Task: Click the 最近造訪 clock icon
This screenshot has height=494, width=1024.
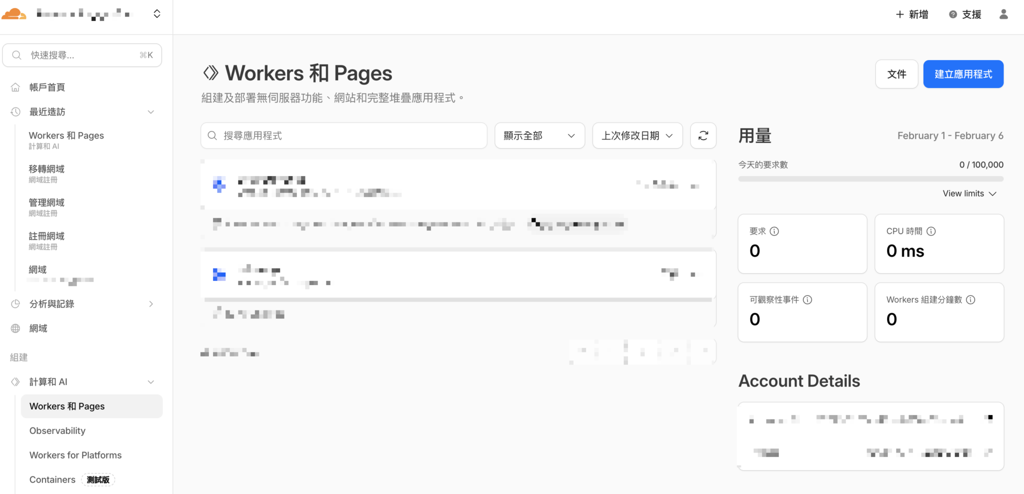Action: [15, 112]
